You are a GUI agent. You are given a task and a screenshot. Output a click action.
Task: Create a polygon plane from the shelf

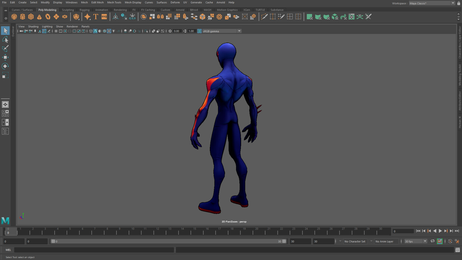click(x=56, y=17)
